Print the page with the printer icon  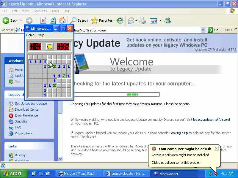click(x=143, y=20)
